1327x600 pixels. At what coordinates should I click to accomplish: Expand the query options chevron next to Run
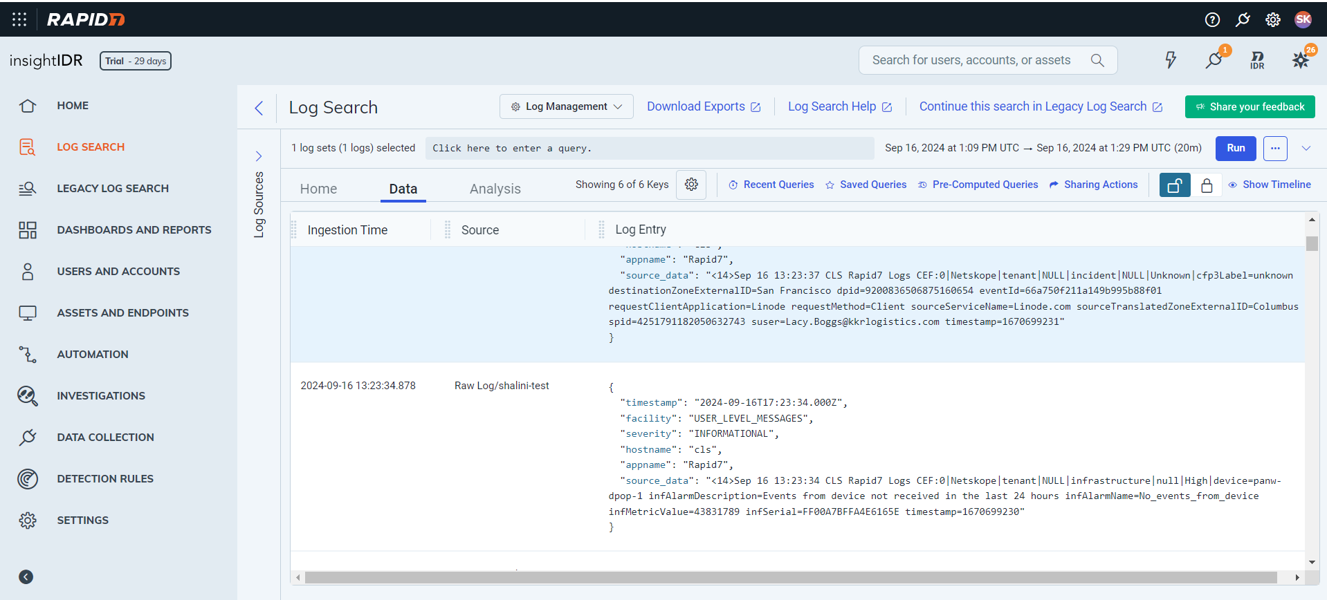coord(1306,148)
